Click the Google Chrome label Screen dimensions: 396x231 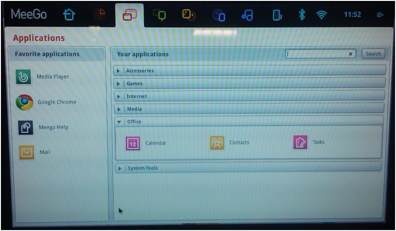tap(57, 102)
